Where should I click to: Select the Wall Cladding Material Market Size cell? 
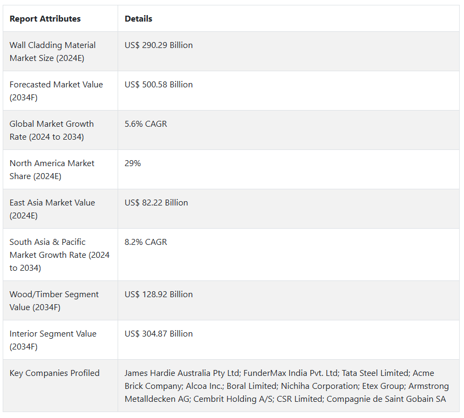(52, 52)
